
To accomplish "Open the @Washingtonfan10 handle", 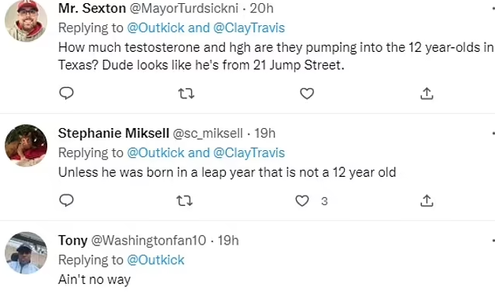I will 149,241.
